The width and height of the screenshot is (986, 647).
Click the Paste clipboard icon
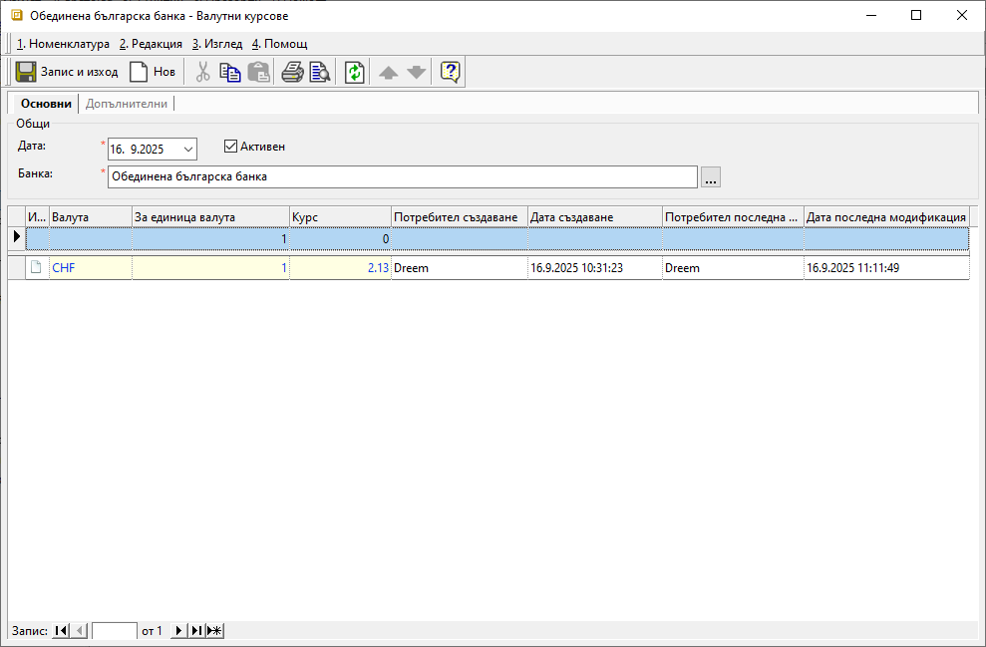[258, 72]
